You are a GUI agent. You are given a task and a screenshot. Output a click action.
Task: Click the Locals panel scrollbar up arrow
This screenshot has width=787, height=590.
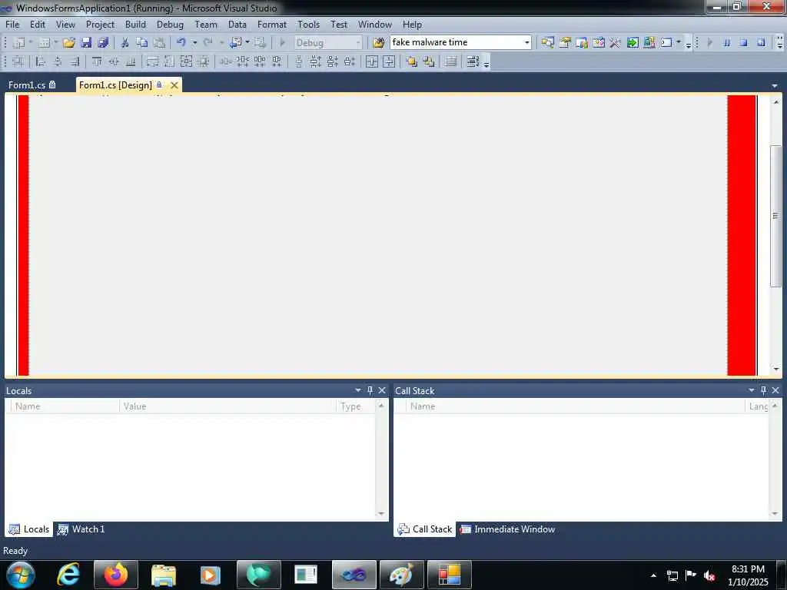pyautogui.click(x=381, y=406)
